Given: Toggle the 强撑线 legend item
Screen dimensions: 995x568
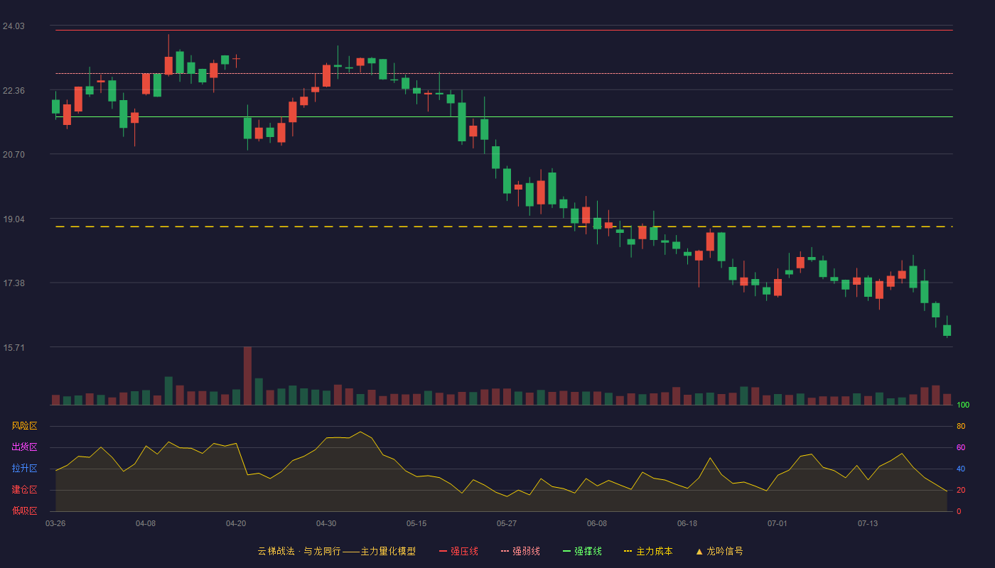Looking at the screenshot, I should click(x=582, y=551).
